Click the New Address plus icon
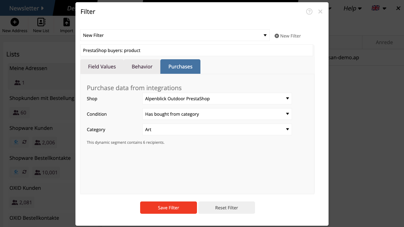Screen dimensions: 404x227 15,22
